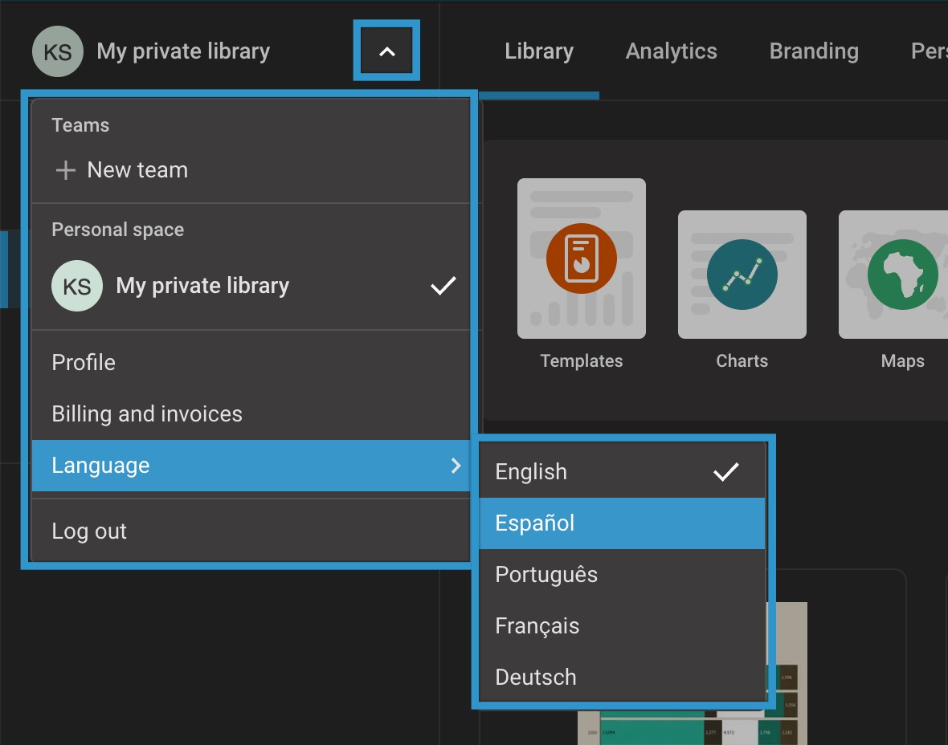The height and width of the screenshot is (745, 948).
Task: Collapse the account menu with the chevron up
Action: click(x=386, y=51)
